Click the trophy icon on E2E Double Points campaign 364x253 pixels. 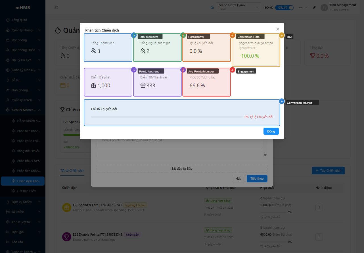[x=66, y=237]
